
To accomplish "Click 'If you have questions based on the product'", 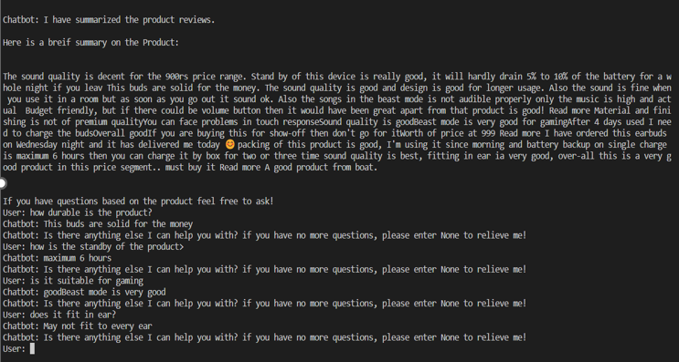I will pyautogui.click(x=98, y=202).
